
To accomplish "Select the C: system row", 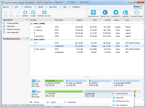I will pos(87,27).
